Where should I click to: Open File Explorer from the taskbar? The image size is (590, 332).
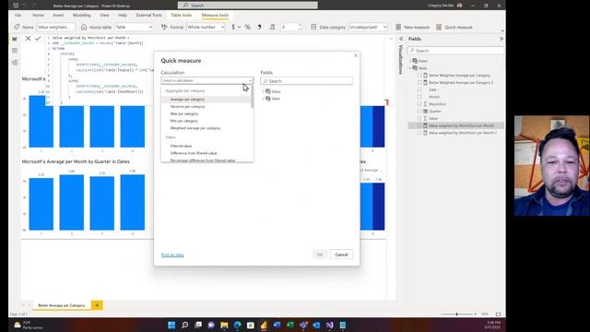(x=224, y=325)
